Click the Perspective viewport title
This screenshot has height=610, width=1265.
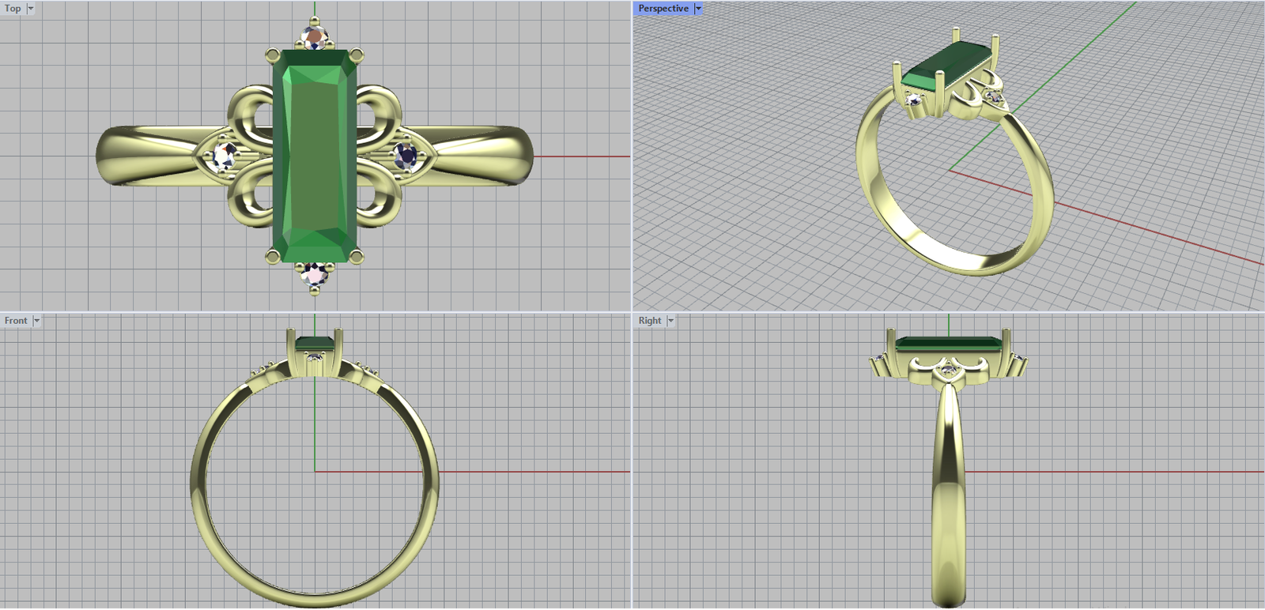[x=663, y=9]
